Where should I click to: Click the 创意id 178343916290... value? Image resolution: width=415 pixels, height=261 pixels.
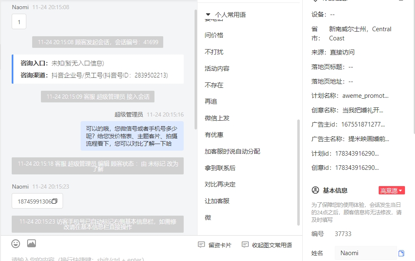pyautogui.click(x=357, y=168)
